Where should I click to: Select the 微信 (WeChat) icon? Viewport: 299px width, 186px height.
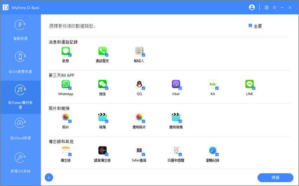click(102, 84)
